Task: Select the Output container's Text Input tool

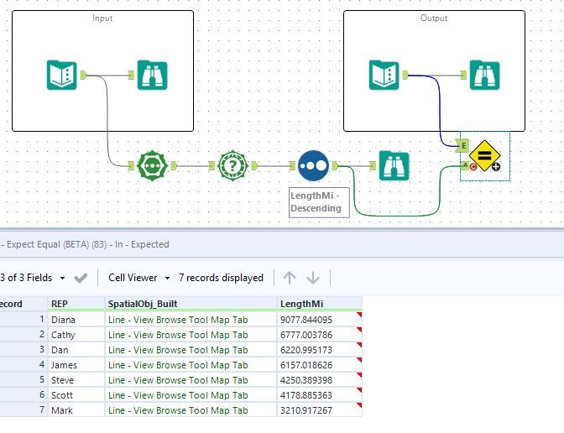Action: pyautogui.click(x=384, y=75)
